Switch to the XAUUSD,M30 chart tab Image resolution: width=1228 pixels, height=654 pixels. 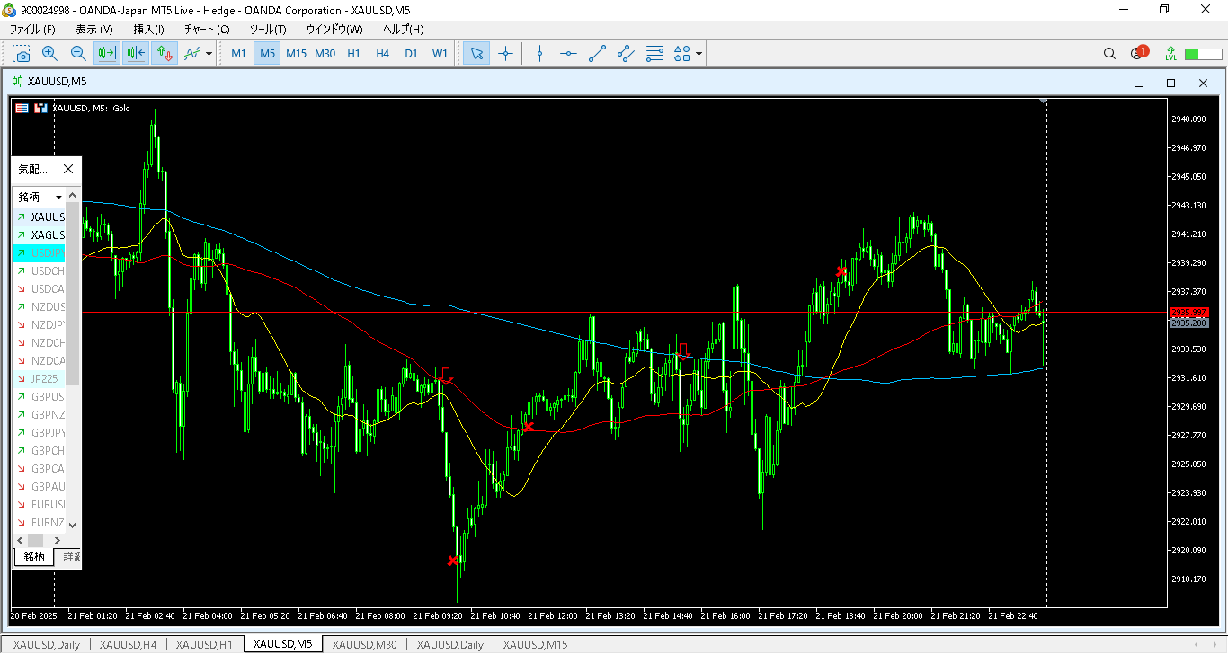364,645
